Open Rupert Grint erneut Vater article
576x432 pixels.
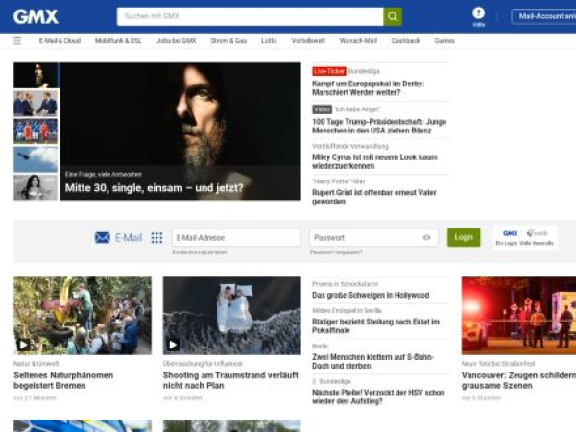pyautogui.click(x=374, y=197)
